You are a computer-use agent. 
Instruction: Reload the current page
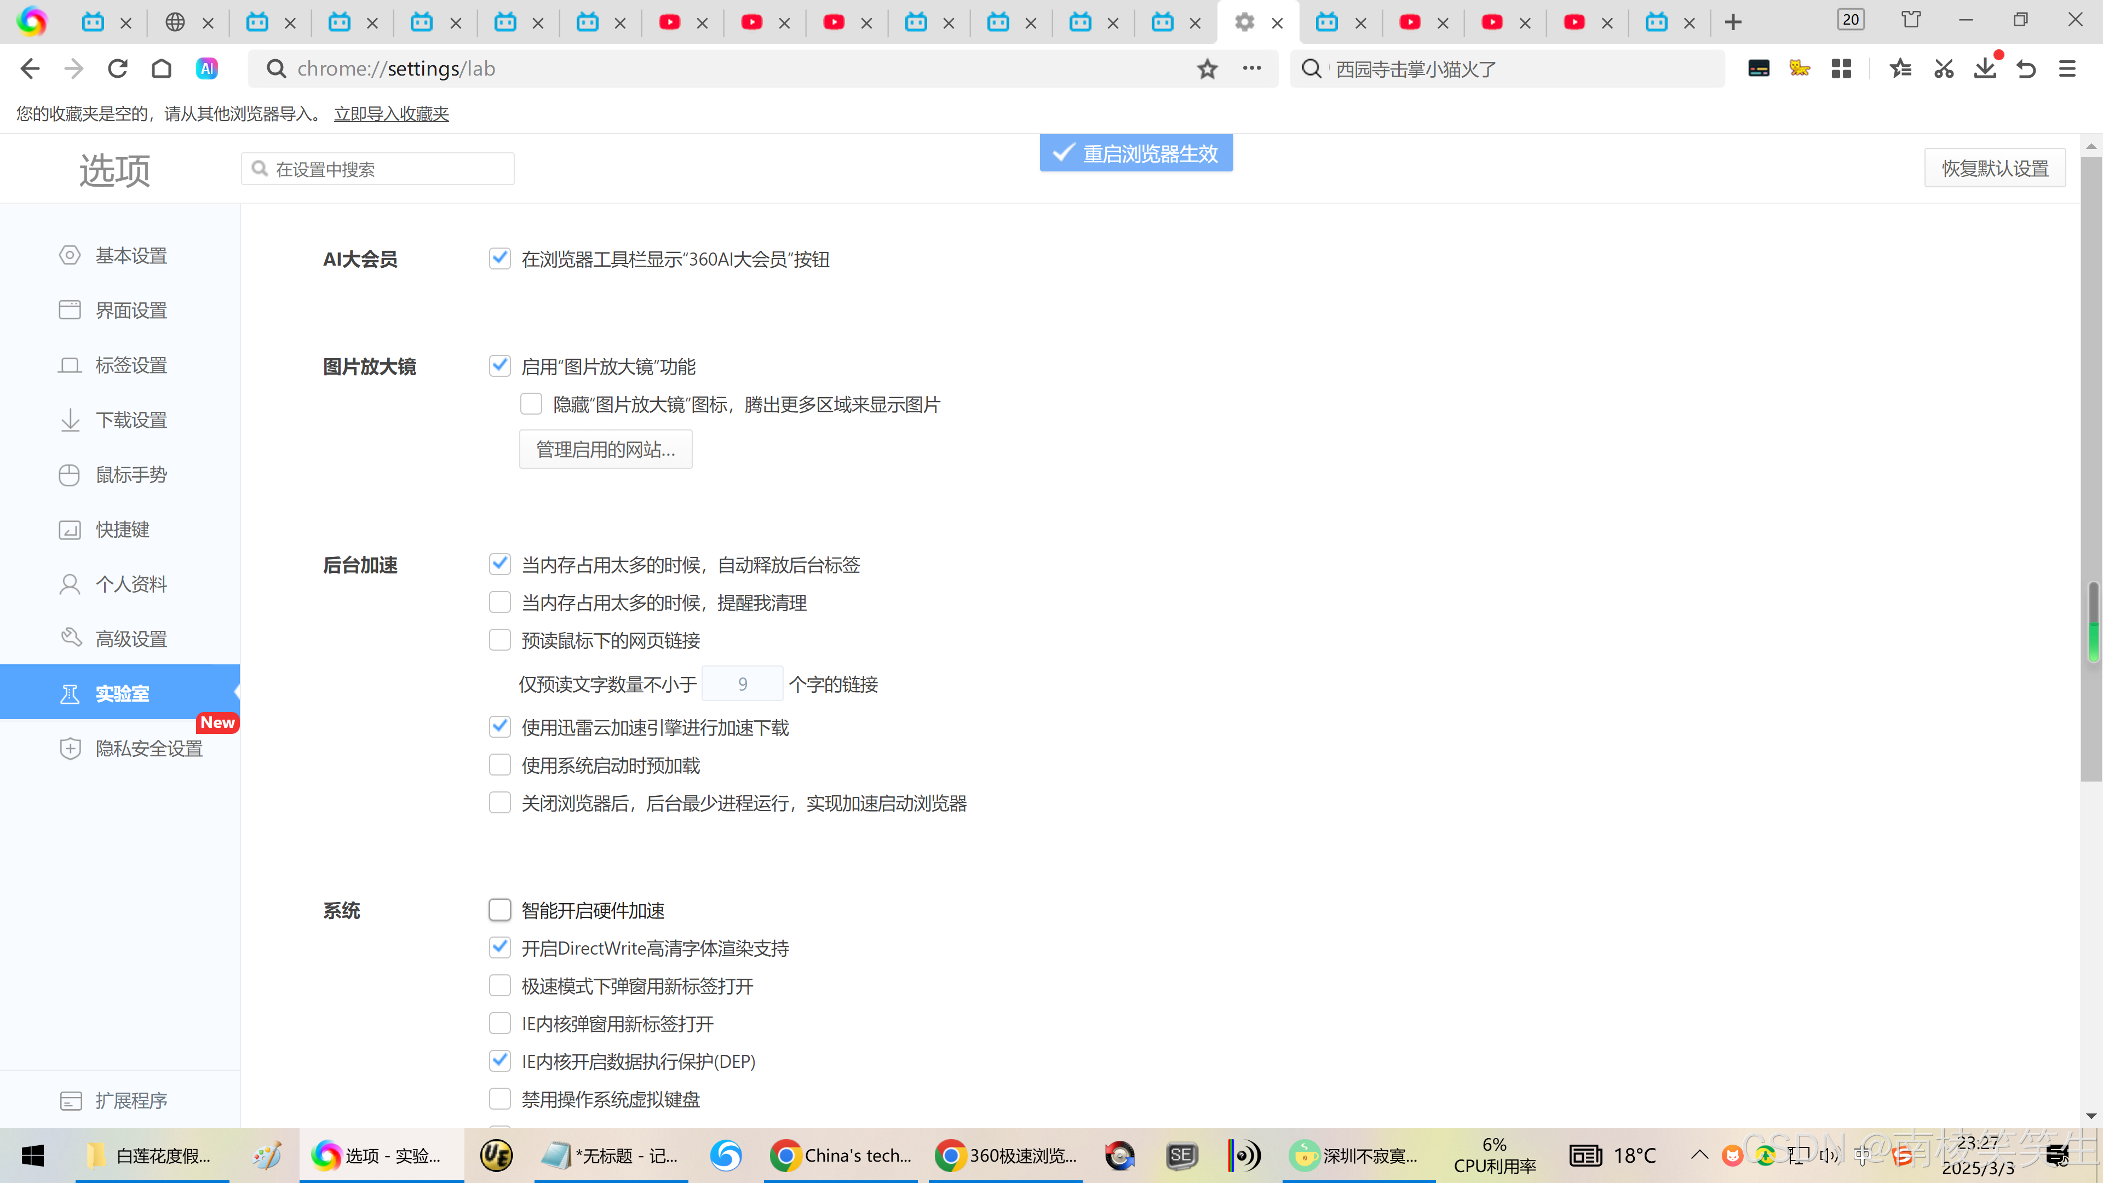point(118,68)
